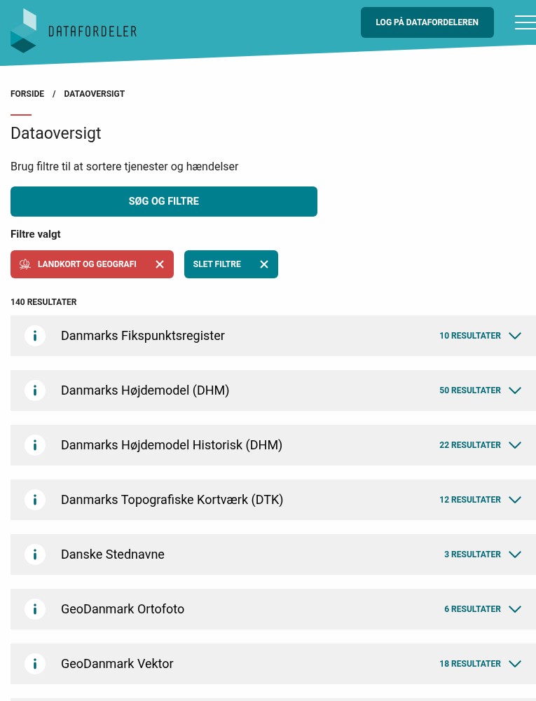Go to Forside breadcrumb
Viewport: 536px width, 701px height.
coord(27,94)
